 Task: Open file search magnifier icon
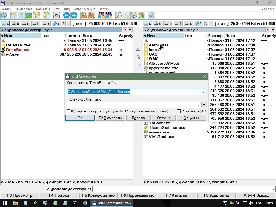point(119,15)
